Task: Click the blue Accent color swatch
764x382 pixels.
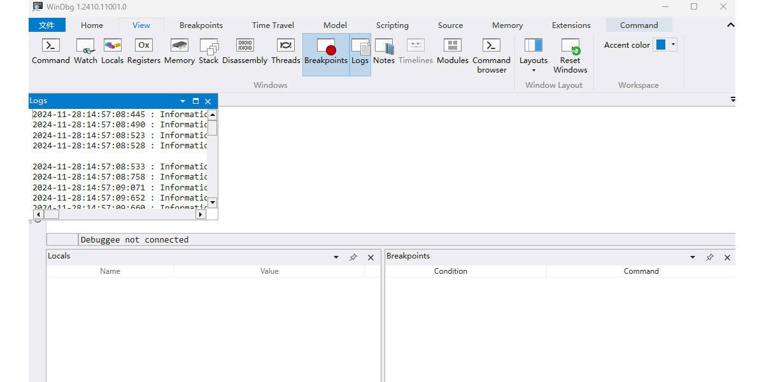Action: [661, 45]
